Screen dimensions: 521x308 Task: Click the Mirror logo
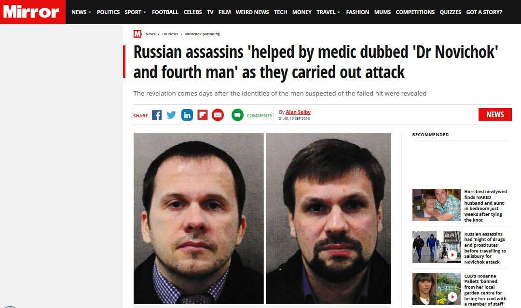(32, 12)
